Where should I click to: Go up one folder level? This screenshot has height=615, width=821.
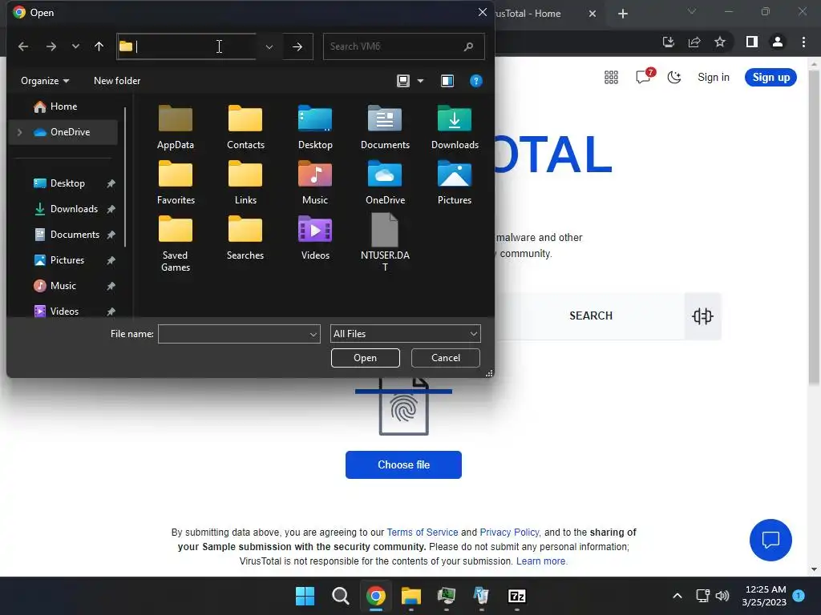click(x=99, y=46)
